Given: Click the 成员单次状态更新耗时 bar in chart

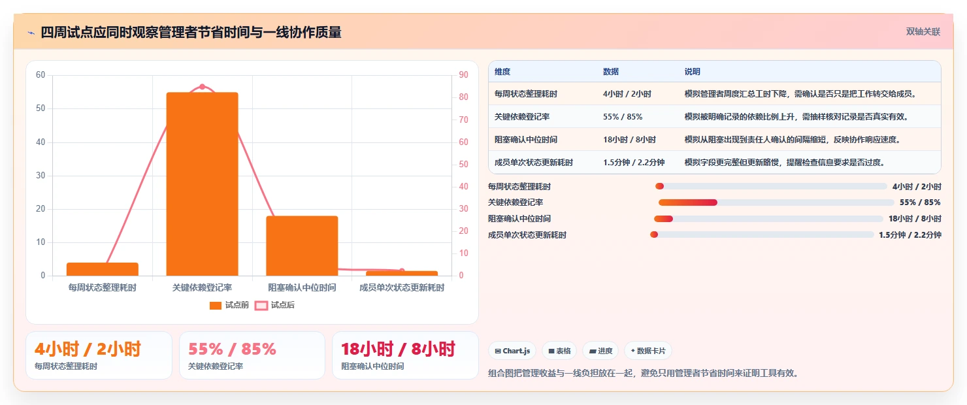Looking at the screenshot, I should pyautogui.click(x=402, y=273).
